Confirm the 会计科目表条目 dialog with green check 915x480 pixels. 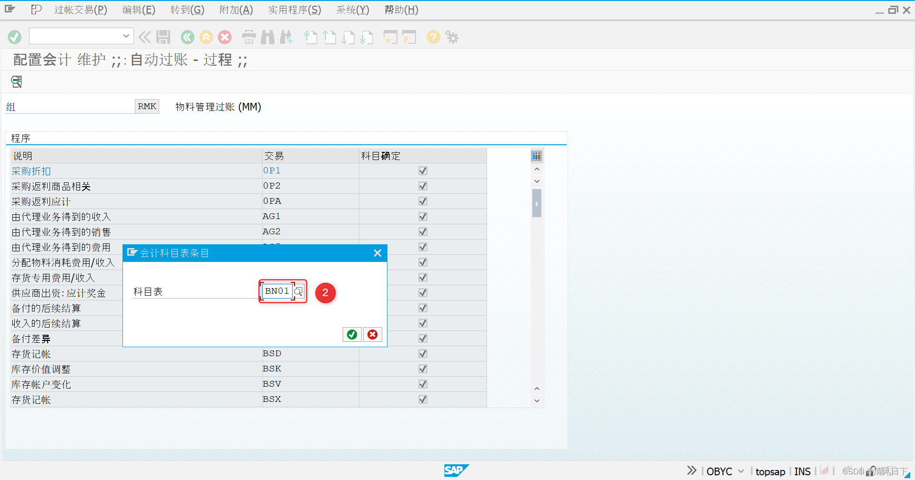click(352, 334)
